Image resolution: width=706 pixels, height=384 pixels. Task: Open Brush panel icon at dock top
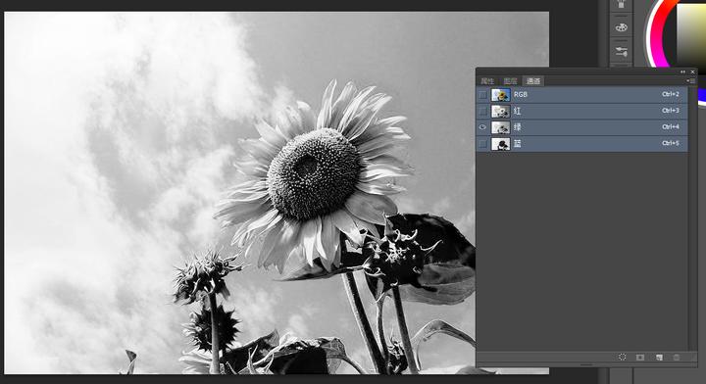click(622, 5)
